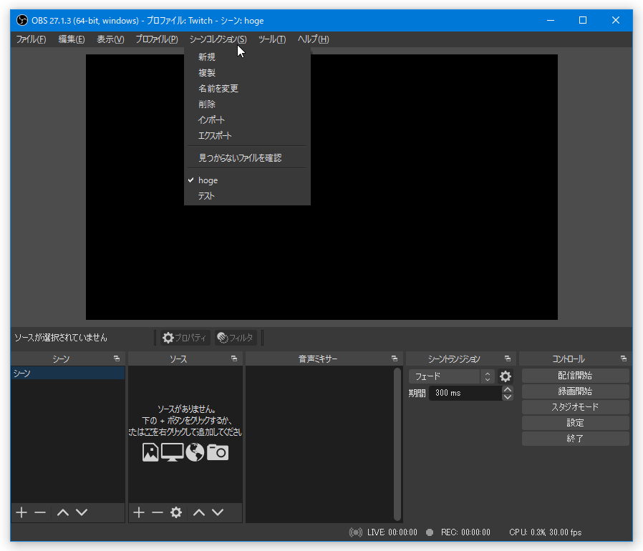The height and width of the screenshot is (551, 643).
Task: Select the シーン item in scenes list
Action: coord(67,373)
